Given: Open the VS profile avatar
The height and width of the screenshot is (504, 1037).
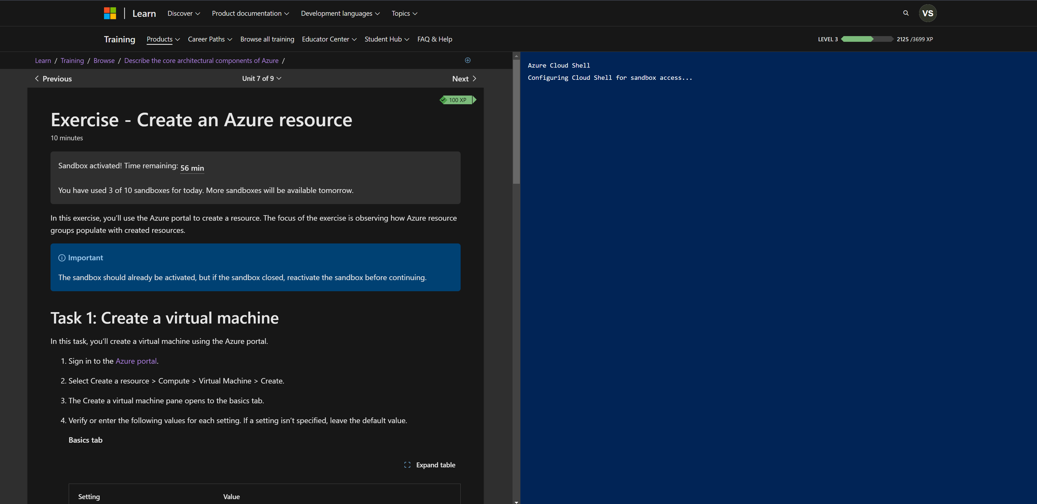Looking at the screenshot, I should tap(928, 13).
